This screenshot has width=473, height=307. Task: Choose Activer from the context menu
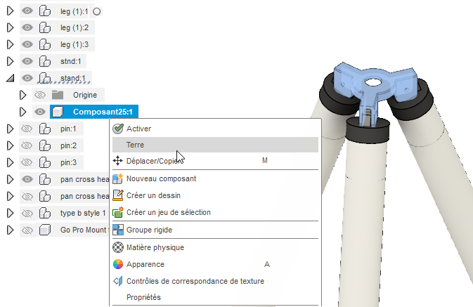[x=215, y=129]
